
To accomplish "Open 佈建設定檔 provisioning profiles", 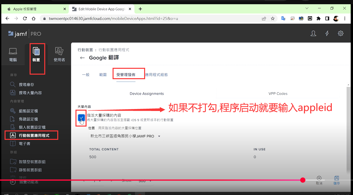I will pyautogui.click(x=24, y=119).
